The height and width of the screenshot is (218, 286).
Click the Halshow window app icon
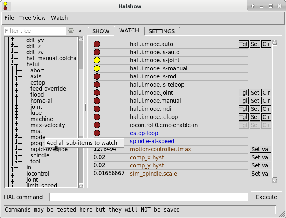5,6
